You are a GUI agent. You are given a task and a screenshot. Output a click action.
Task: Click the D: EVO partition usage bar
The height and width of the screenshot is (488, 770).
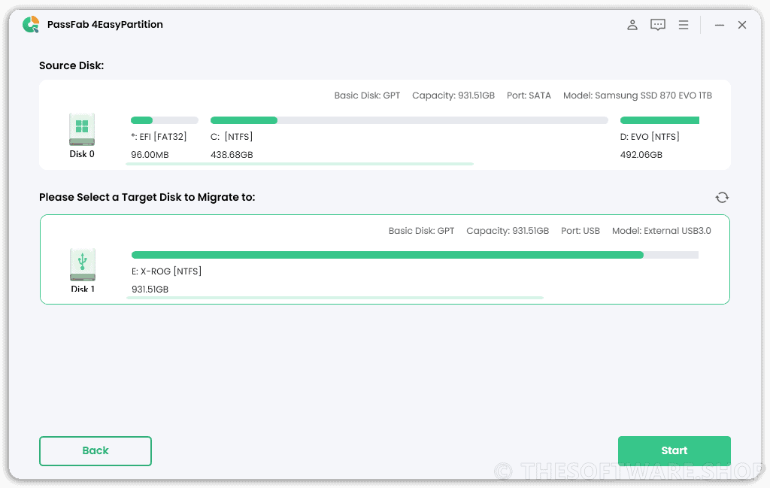click(x=659, y=120)
